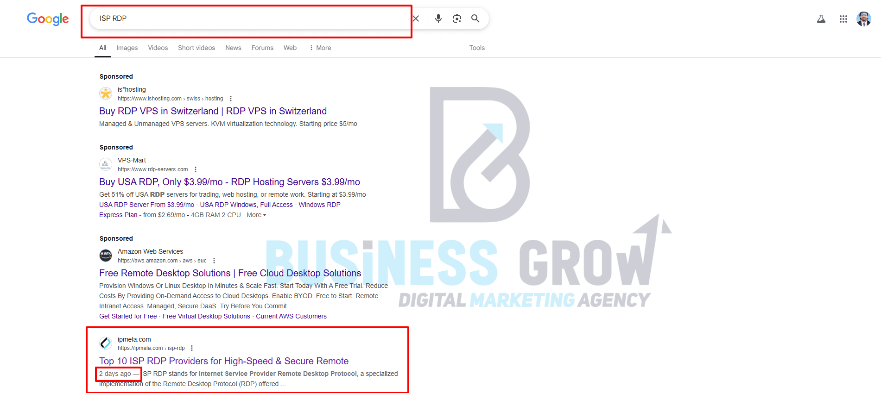Image resolution: width=881 pixels, height=393 pixels.
Task: Switch to the Web tab
Action: pyautogui.click(x=290, y=48)
